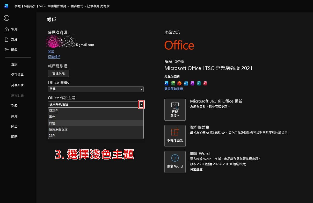Open the 資訊 page
Viewport: 313px width, 203px height.
pyautogui.click(x=14, y=64)
